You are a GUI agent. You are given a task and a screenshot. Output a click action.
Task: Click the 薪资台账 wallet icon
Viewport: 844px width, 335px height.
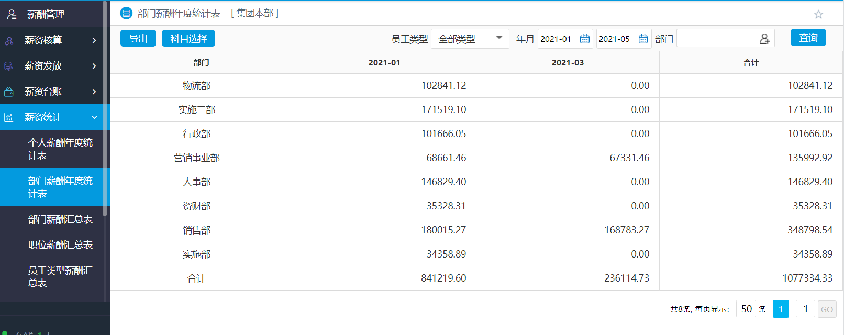pyautogui.click(x=9, y=92)
